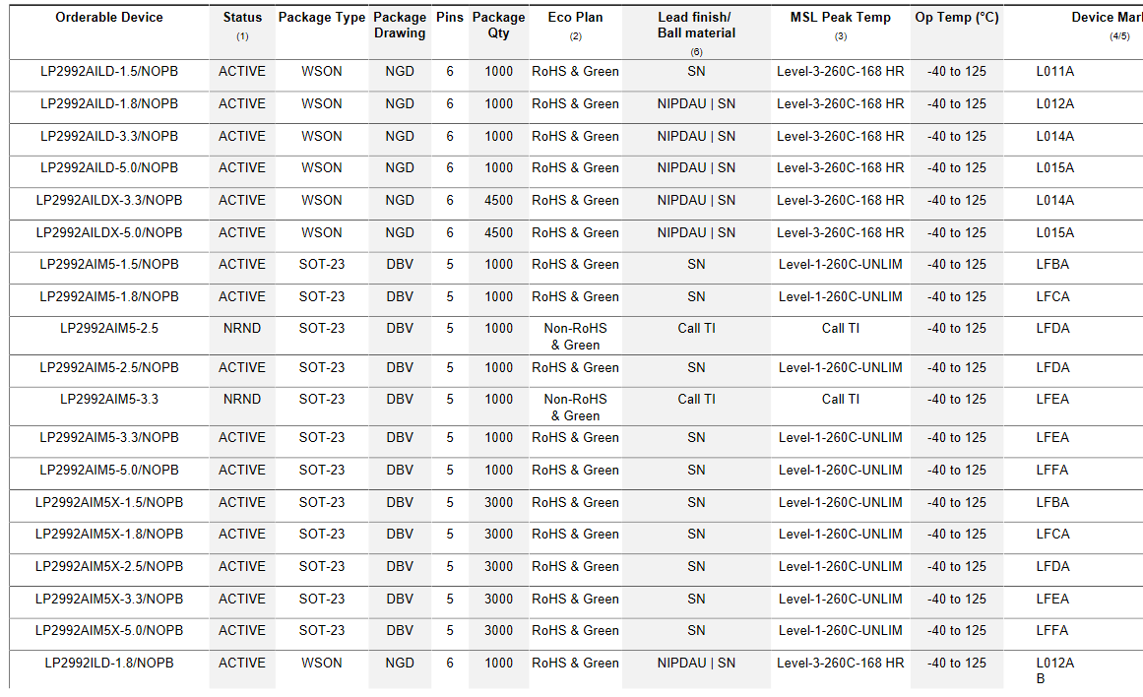
Task: Click device name LP2992AIM5X-1.5/NOPB
Action: pyautogui.click(x=109, y=502)
